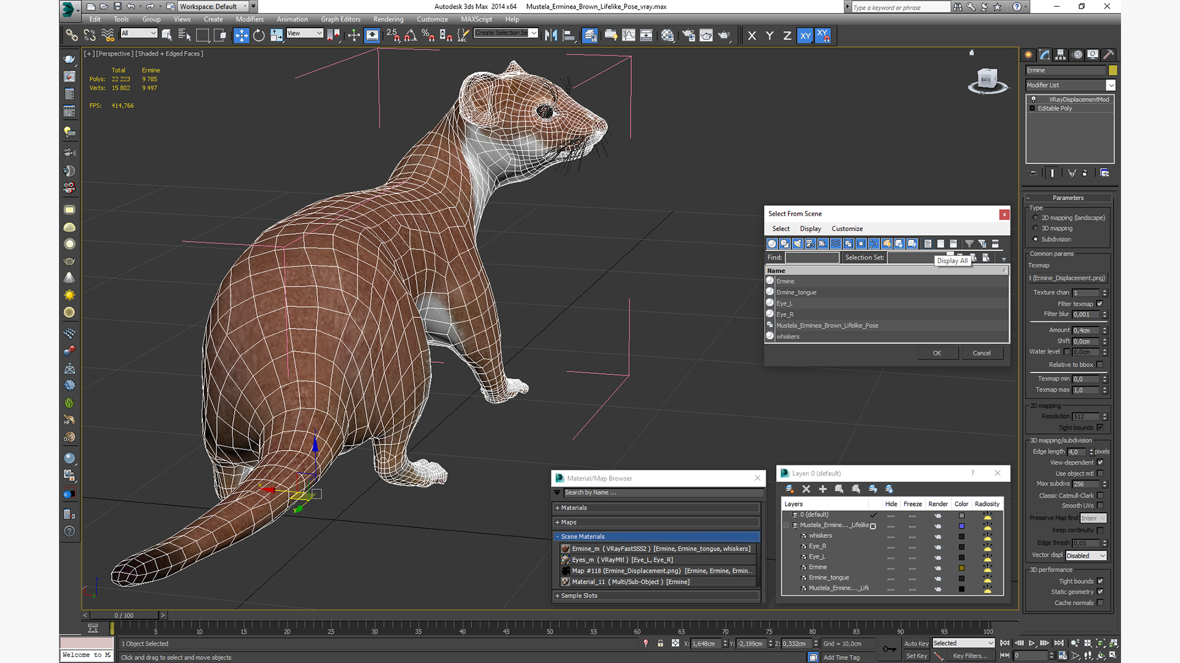Open the Modifiers menu
The height and width of the screenshot is (663, 1180).
pyautogui.click(x=250, y=20)
